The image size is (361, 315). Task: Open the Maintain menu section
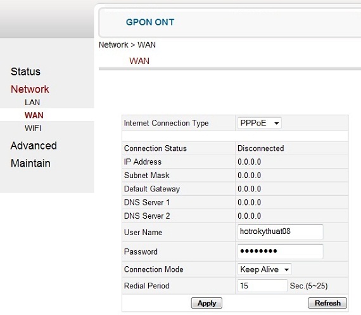click(30, 164)
